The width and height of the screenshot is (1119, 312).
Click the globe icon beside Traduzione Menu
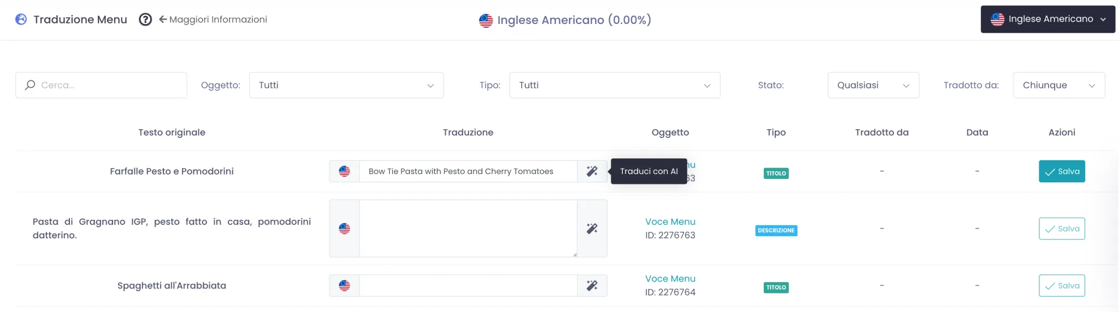point(21,19)
